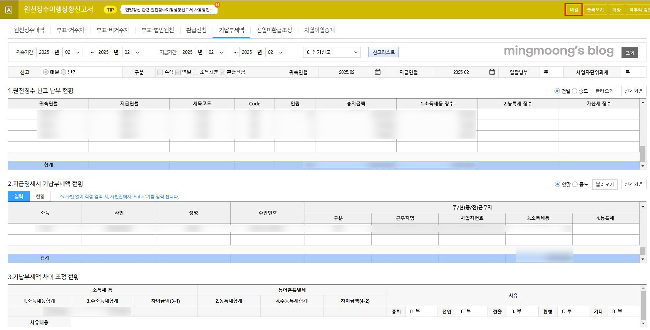Switch to 환급신청 tab
The width and height of the screenshot is (650, 330).
click(x=196, y=30)
